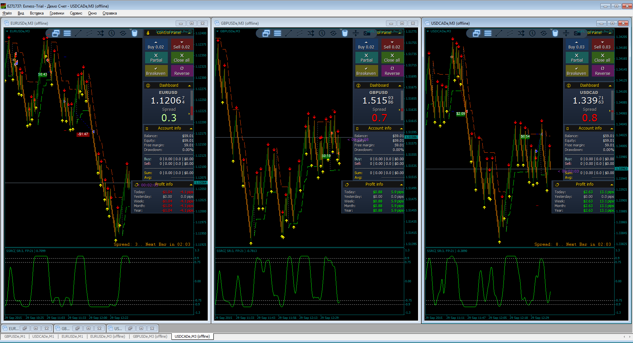Click Breakeven button in USDCAD panel

(x=577, y=71)
